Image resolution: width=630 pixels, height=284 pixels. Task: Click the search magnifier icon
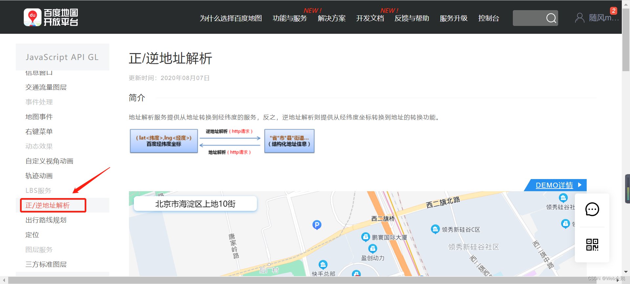551,18
